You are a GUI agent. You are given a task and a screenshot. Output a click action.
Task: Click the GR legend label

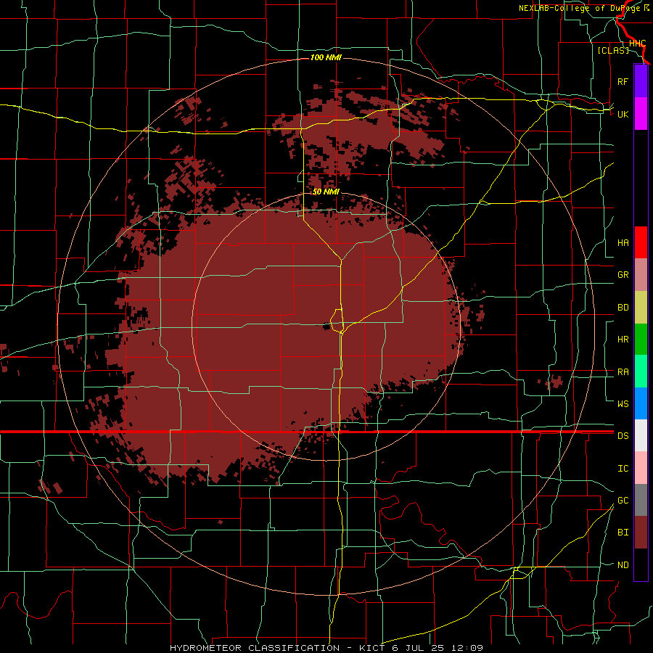[623, 275]
